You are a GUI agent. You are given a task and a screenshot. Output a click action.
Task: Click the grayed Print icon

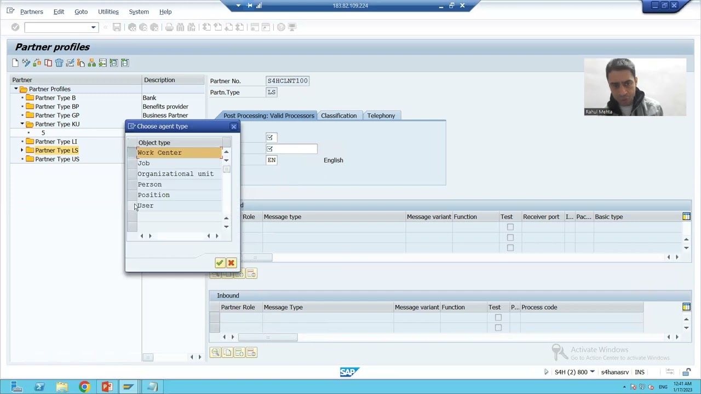[169, 27]
